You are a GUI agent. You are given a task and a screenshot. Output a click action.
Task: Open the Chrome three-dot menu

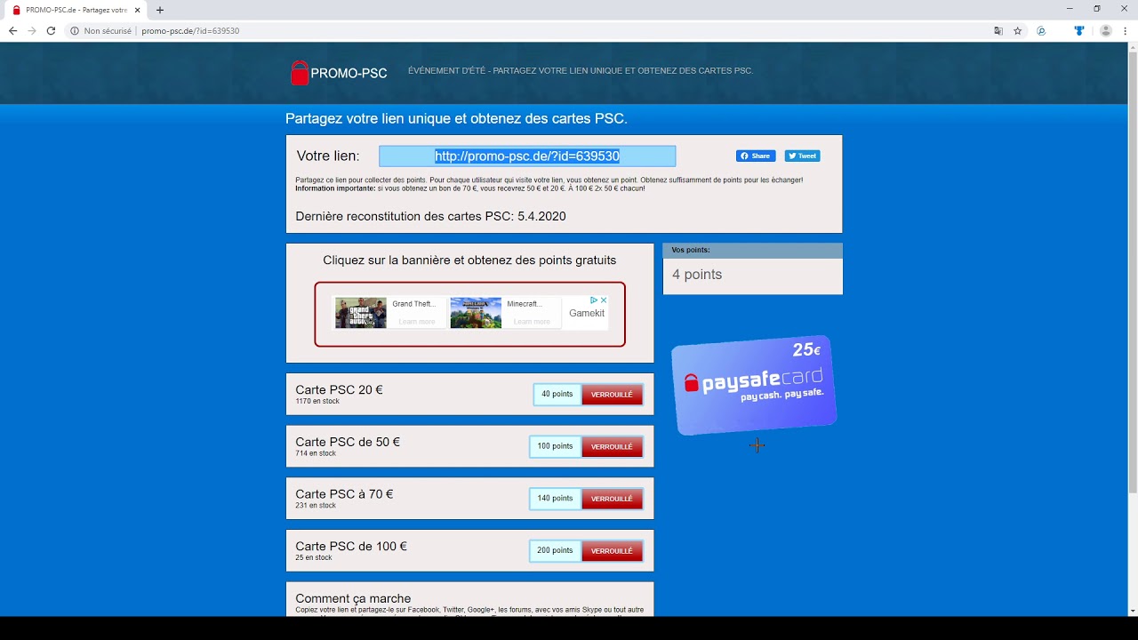1125,30
